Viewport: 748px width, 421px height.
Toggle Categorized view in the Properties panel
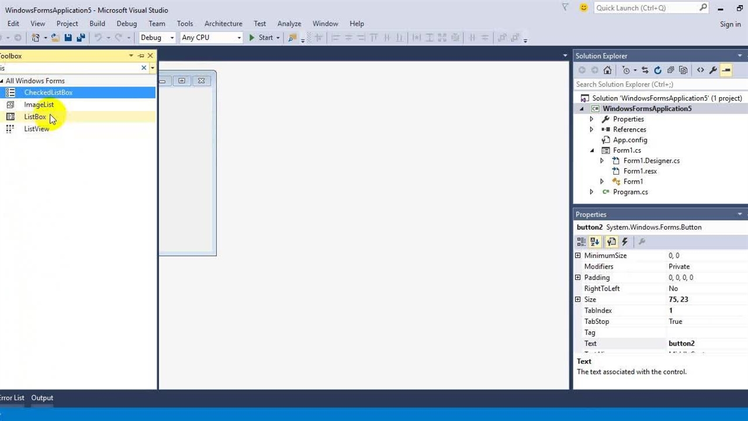click(x=581, y=241)
